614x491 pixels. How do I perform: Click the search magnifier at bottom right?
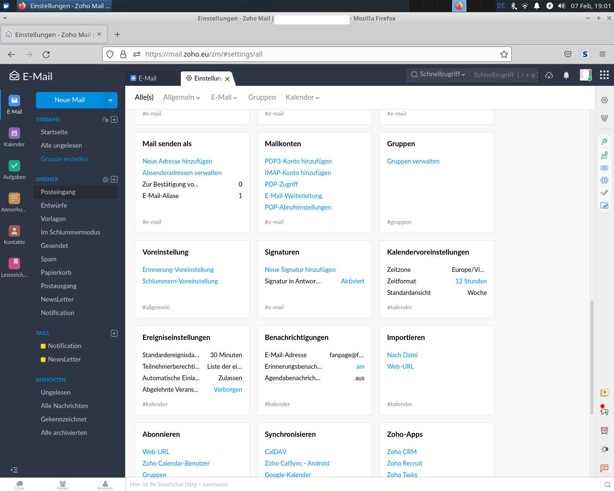607,485
